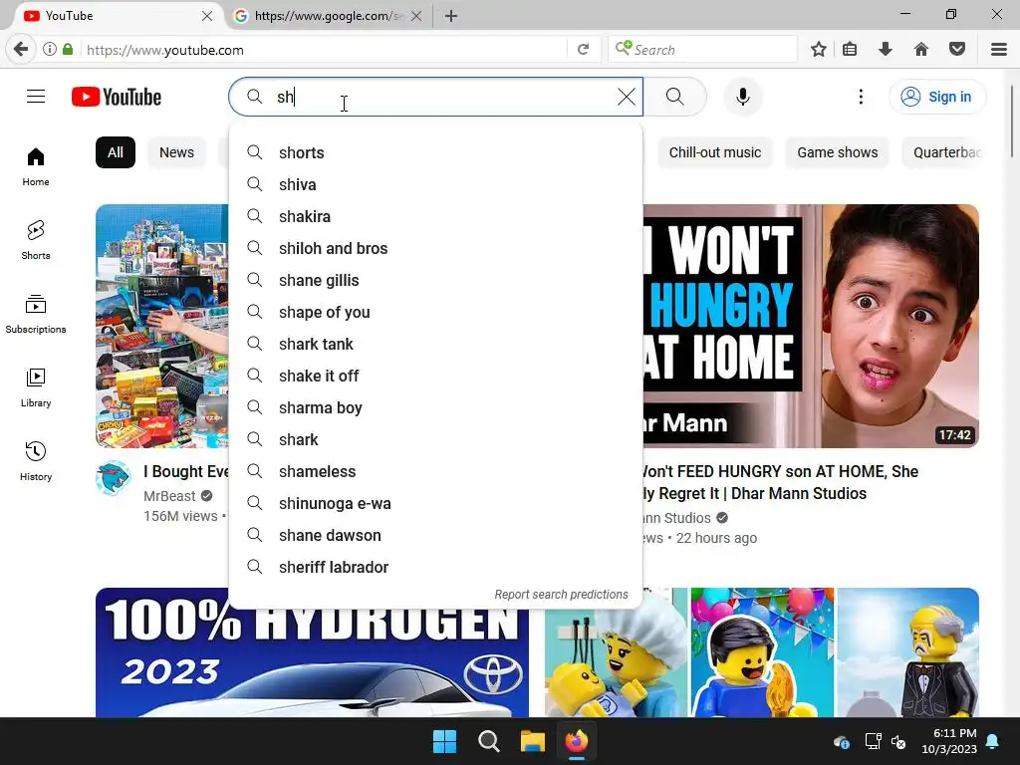
Task: Select the Game shows chip
Action: click(x=837, y=152)
